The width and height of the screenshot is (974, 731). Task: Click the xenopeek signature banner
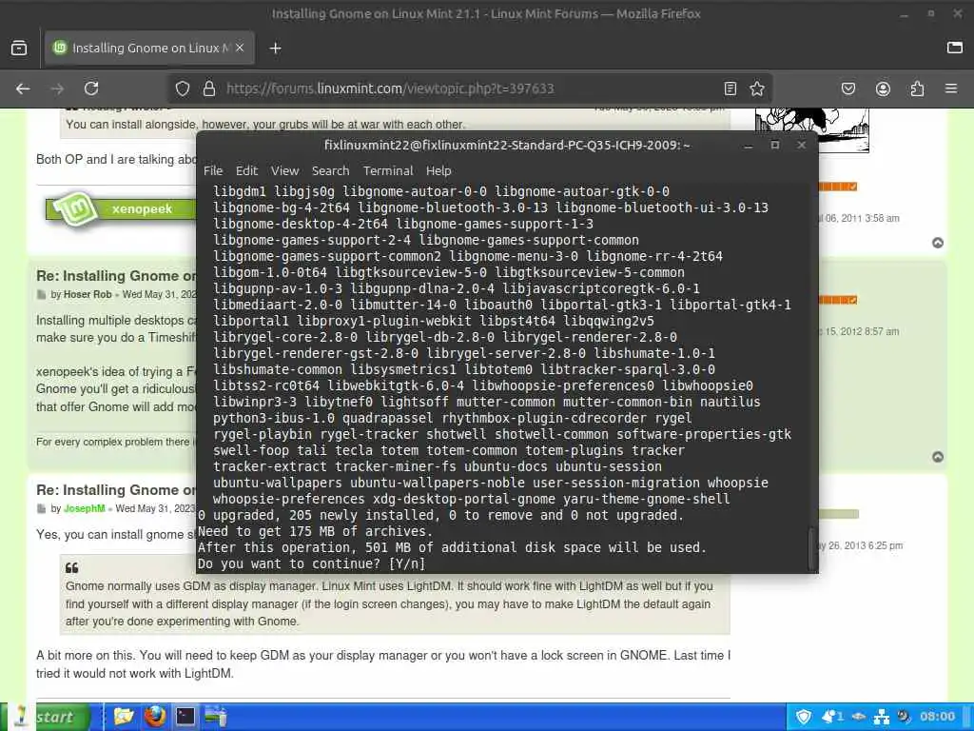pos(121,208)
